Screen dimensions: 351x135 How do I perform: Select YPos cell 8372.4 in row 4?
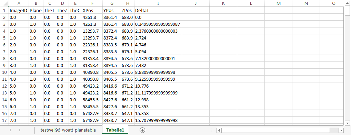pos(112,31)
